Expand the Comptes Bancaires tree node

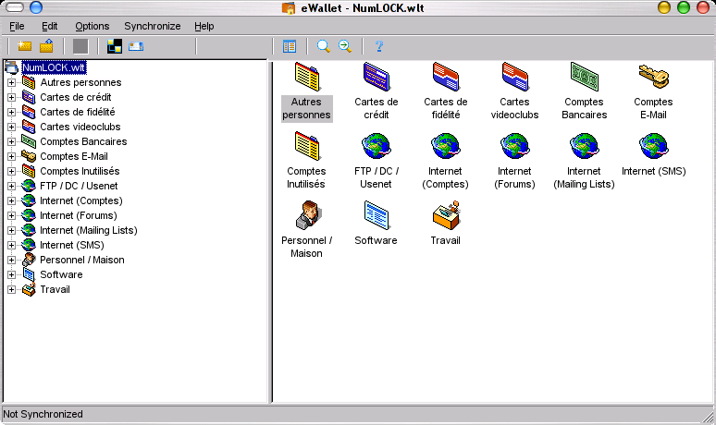[x=12, y=141]
